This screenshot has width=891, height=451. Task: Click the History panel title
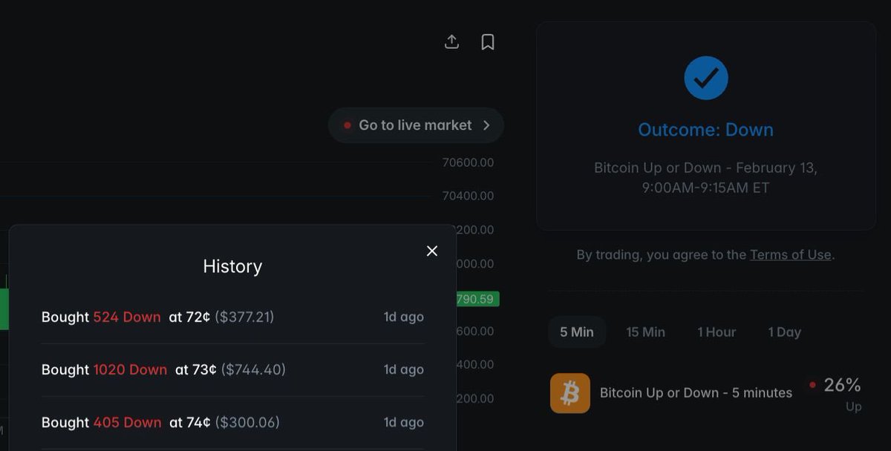[x=232, y=266]
